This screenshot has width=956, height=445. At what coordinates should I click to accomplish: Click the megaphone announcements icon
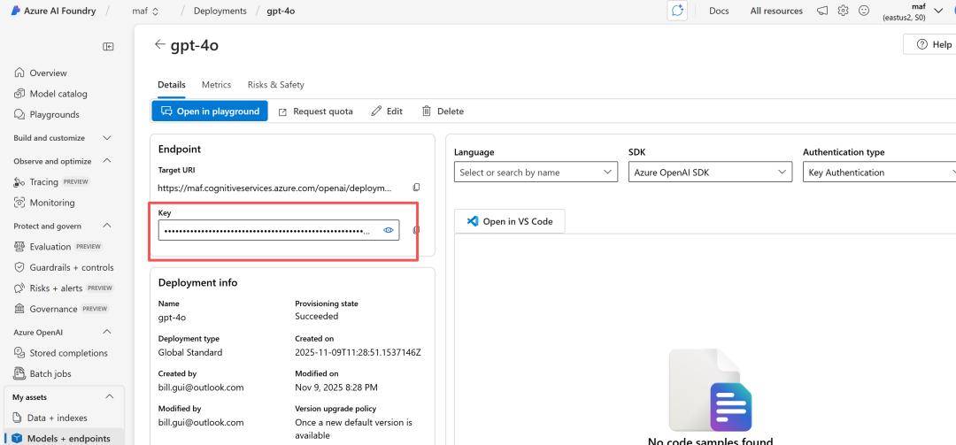(822, 11)
